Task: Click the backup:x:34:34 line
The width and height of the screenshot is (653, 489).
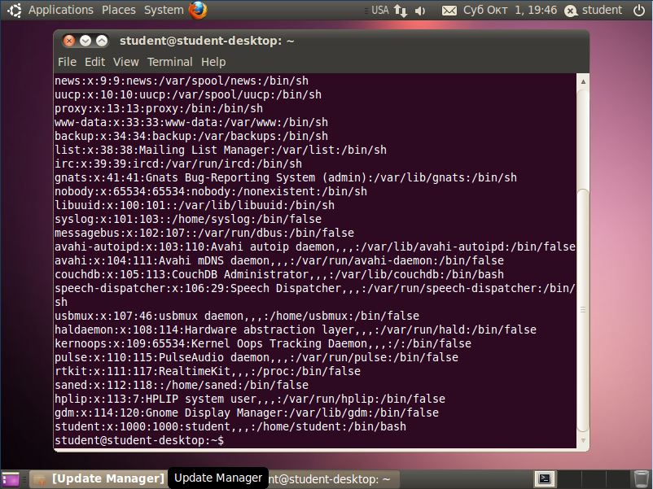Action: click(x=191, y=136)
